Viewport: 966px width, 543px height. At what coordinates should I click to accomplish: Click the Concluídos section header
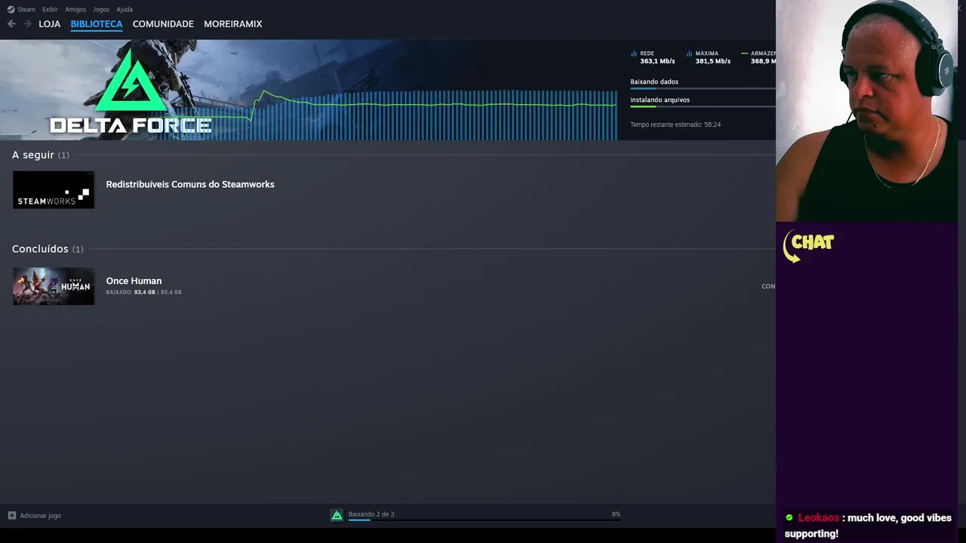(x=48, y=249)
